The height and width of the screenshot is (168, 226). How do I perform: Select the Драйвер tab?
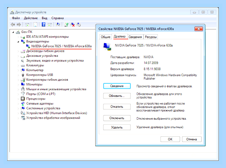tap(120, 36)
